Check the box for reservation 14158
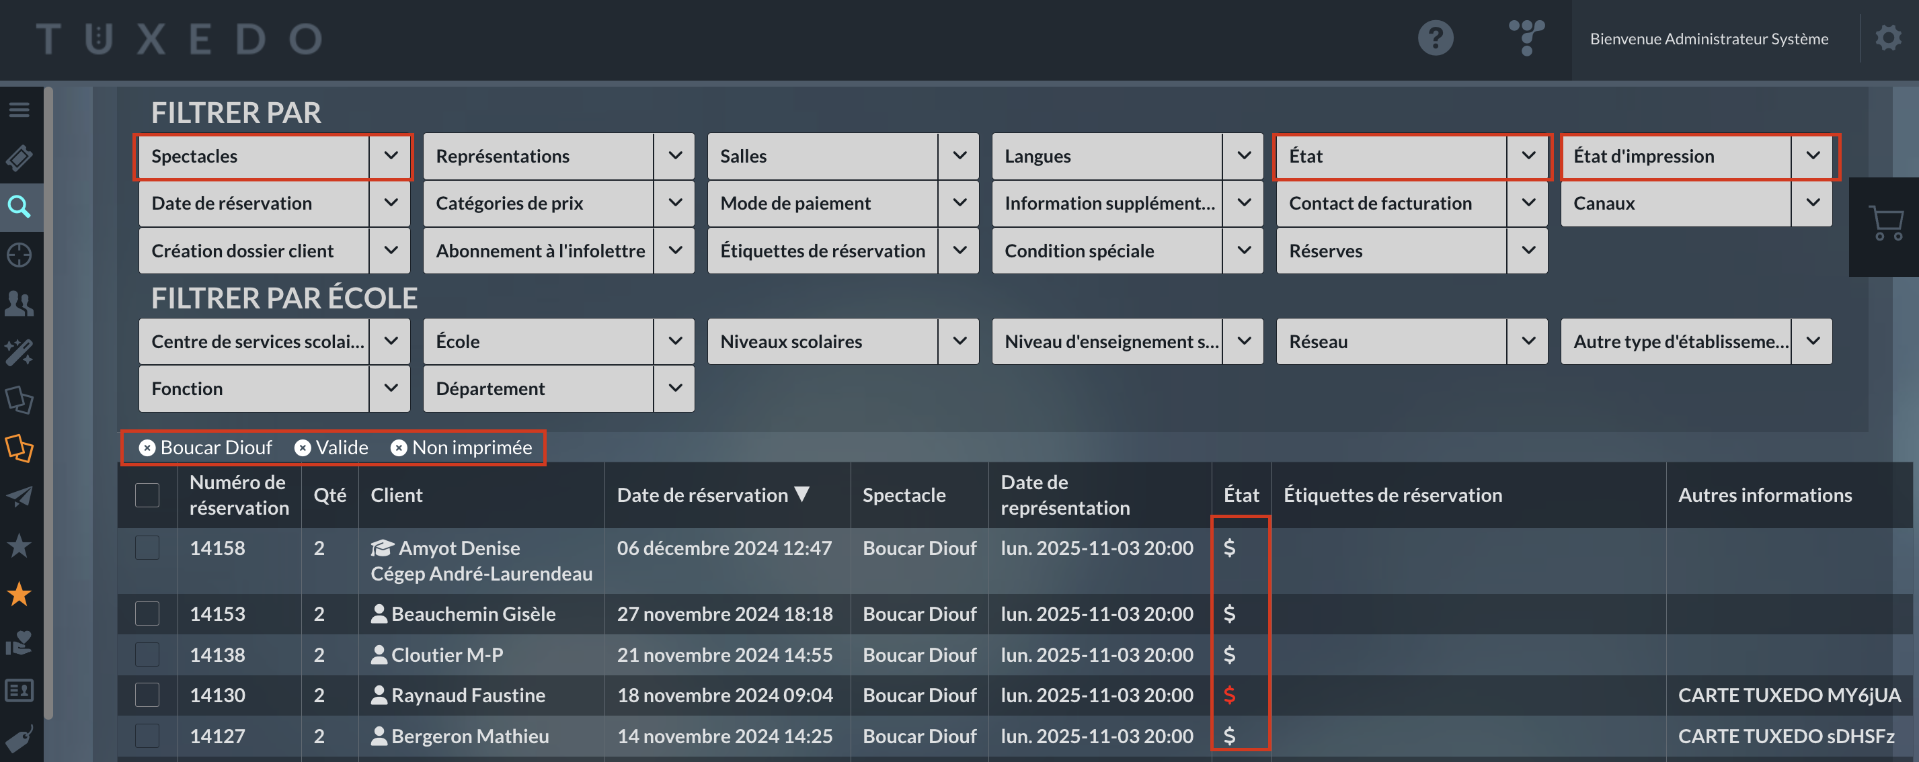 [x=147, y=548]
